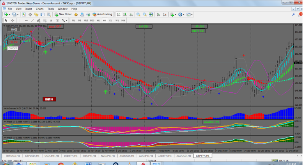Open the Charts menu
The image size is (306, 165).
tap(39, 8)
